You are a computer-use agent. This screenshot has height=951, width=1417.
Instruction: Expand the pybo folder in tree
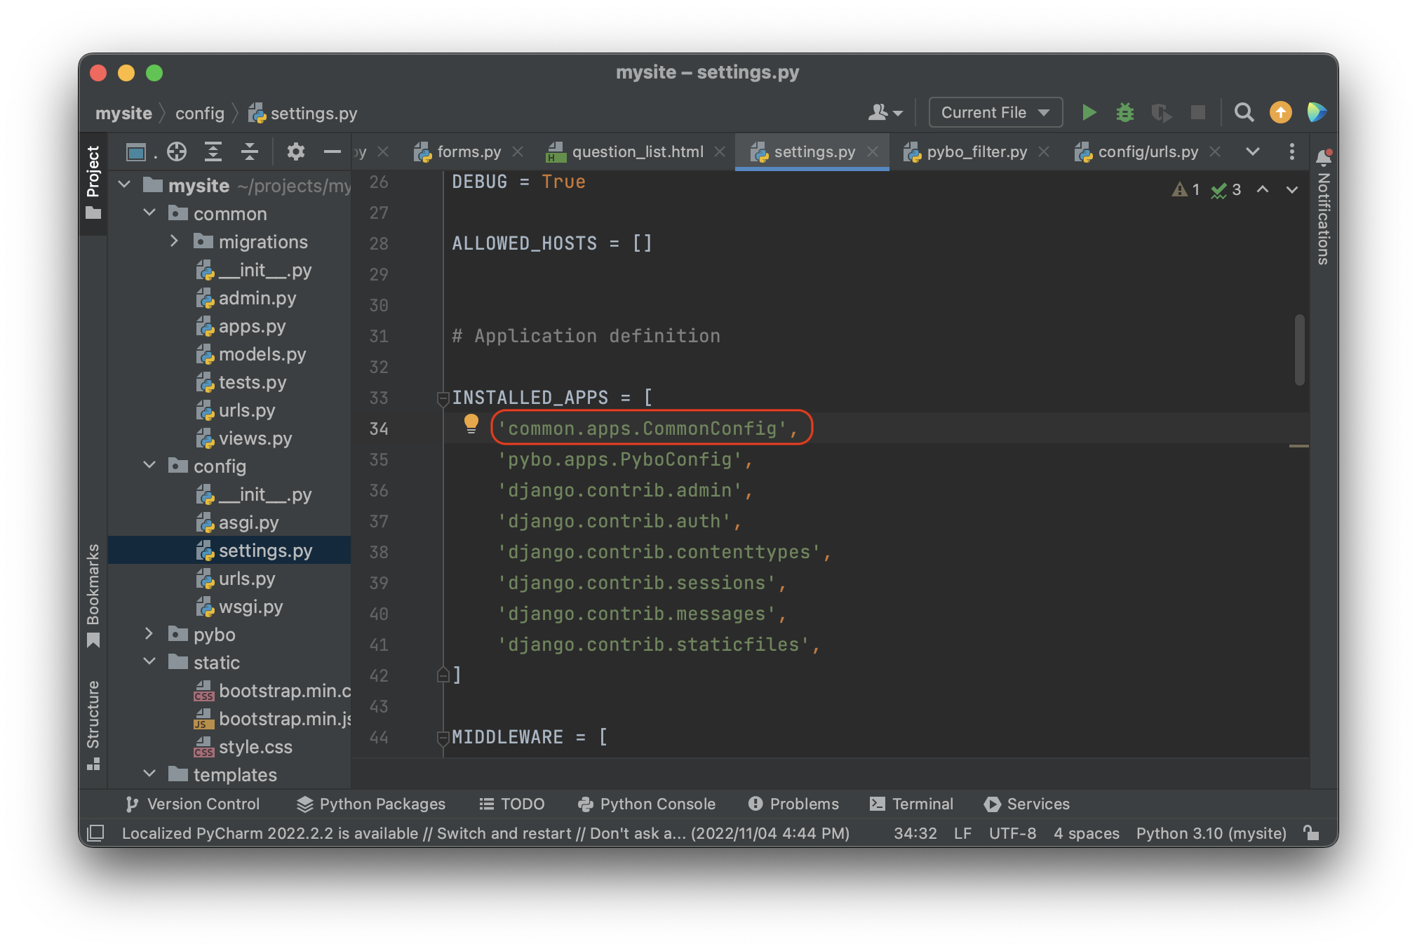(149, 634)
